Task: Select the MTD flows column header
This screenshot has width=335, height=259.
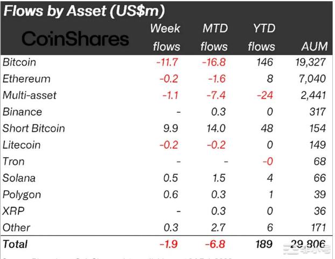Action: [214, 37]
